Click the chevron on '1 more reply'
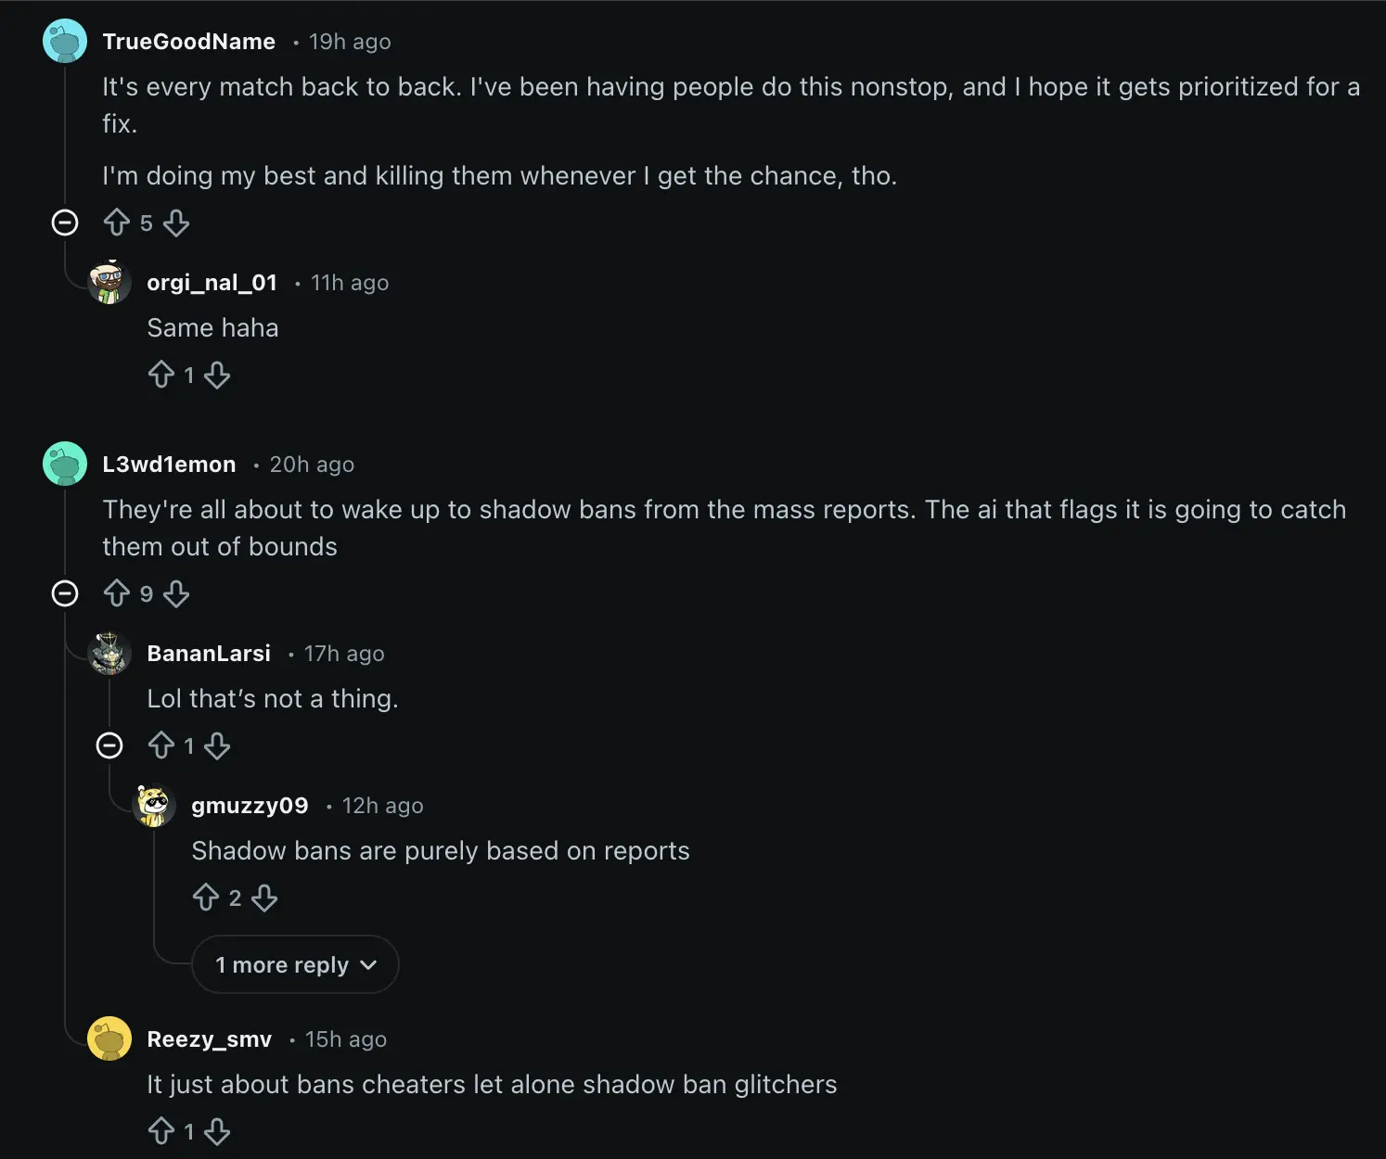Image resolution: width=1386 pixels, height=1159 pixels. click(x=370, y=964)
